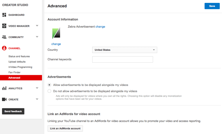The height and width of the screenshot is (134, 222).
Task: Click the Community people icon
Action: coord(4,37)
